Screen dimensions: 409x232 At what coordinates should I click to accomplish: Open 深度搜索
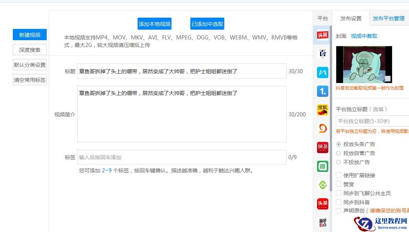tap(30, 50)
